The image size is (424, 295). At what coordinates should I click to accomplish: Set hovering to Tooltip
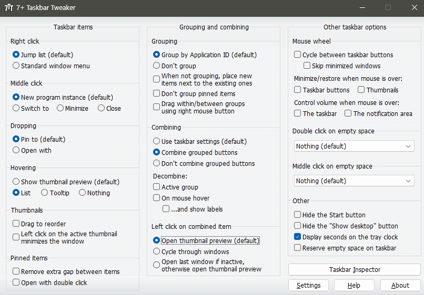click(x=55, y=193)
